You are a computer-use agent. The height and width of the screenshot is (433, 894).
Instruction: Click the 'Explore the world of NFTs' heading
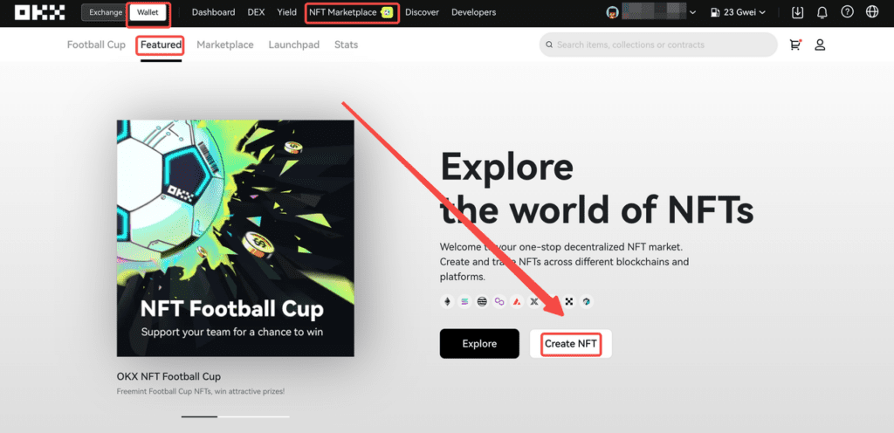(597, 189)
